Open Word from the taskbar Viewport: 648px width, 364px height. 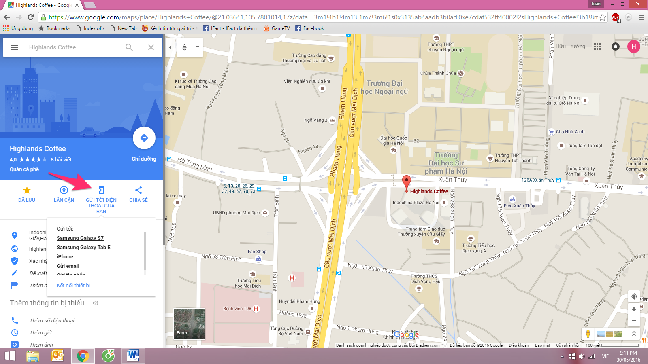coord(132,356)
